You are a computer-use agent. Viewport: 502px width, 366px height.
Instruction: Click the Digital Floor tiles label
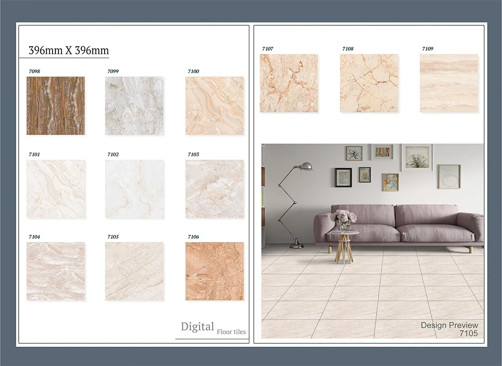point(213,328)
